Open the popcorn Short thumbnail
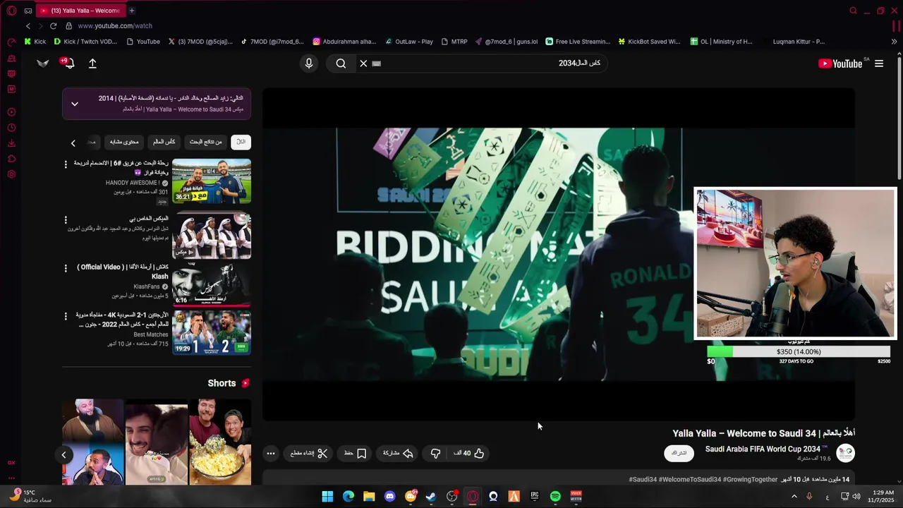903x508 pixels. pyautogui.click(x=220, y=442)
